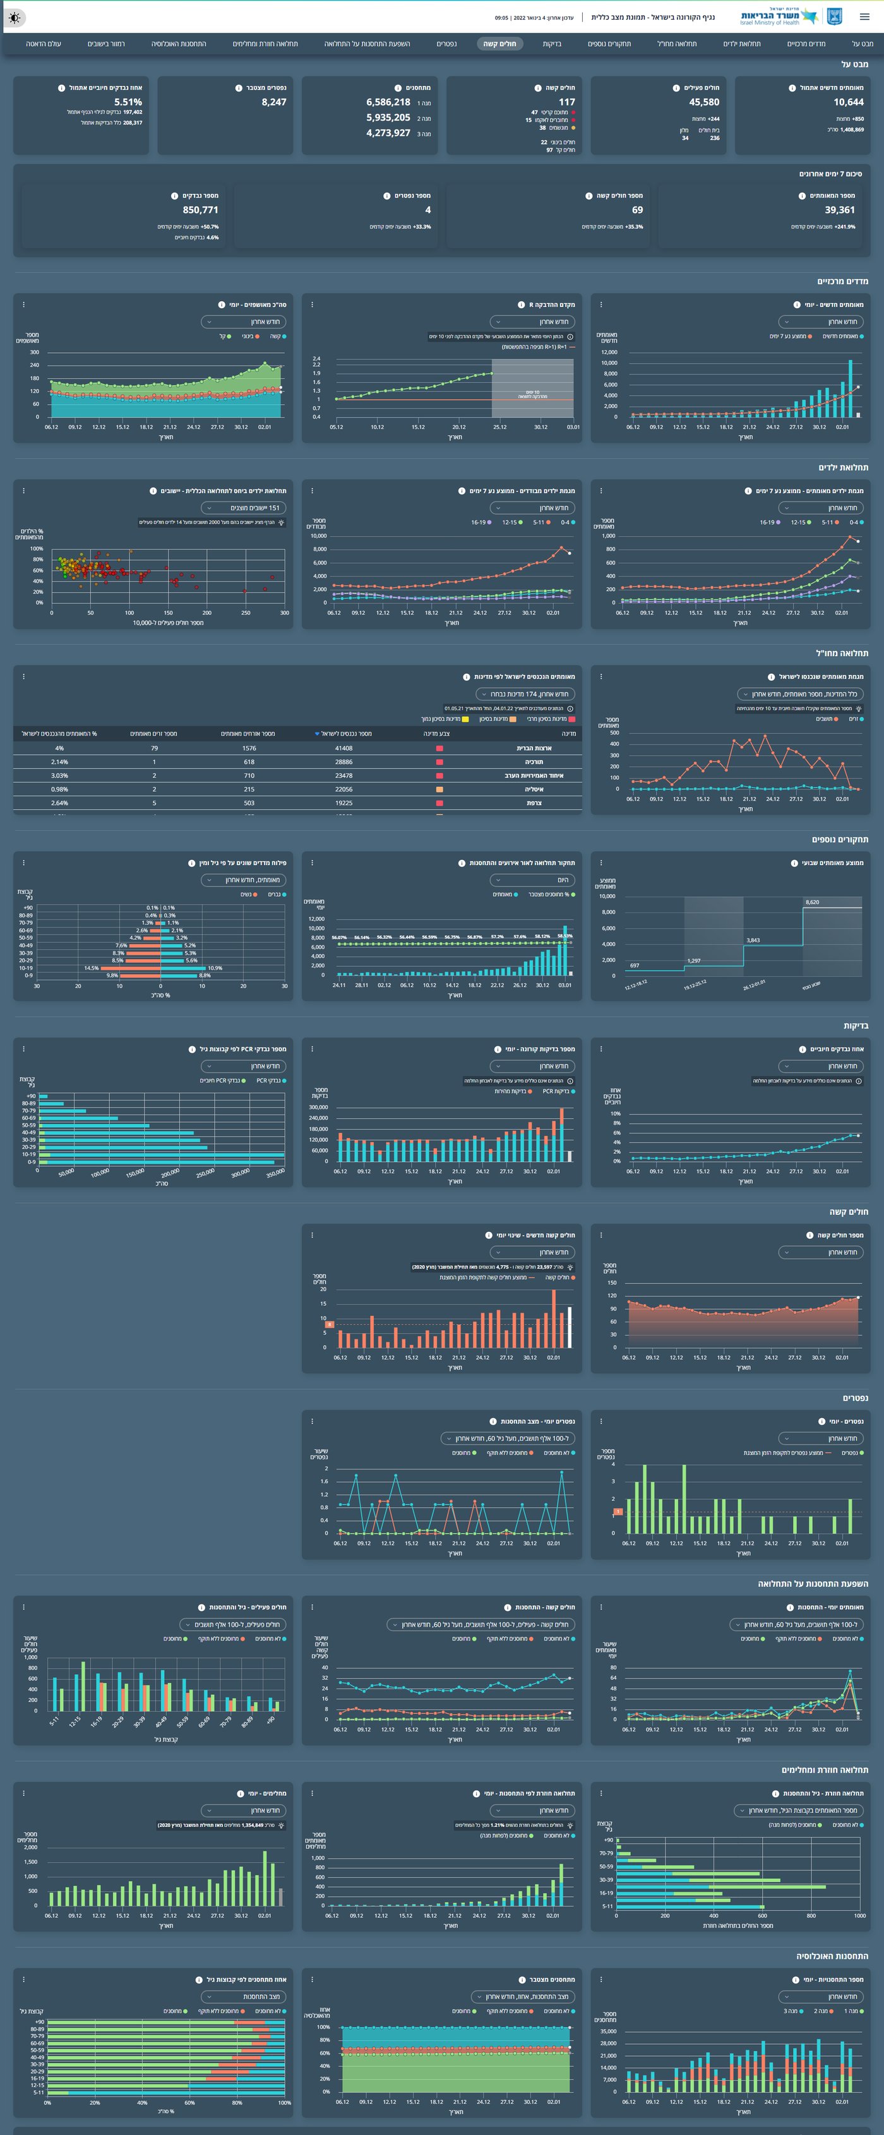
Task: Open three-dot menu of 'פילוח מדדים שונים' age-gender chart
Action: coord(23,863)
